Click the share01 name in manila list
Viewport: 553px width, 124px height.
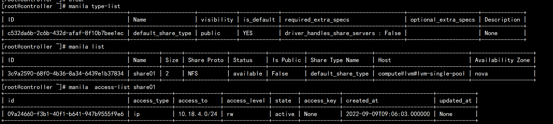144,74
